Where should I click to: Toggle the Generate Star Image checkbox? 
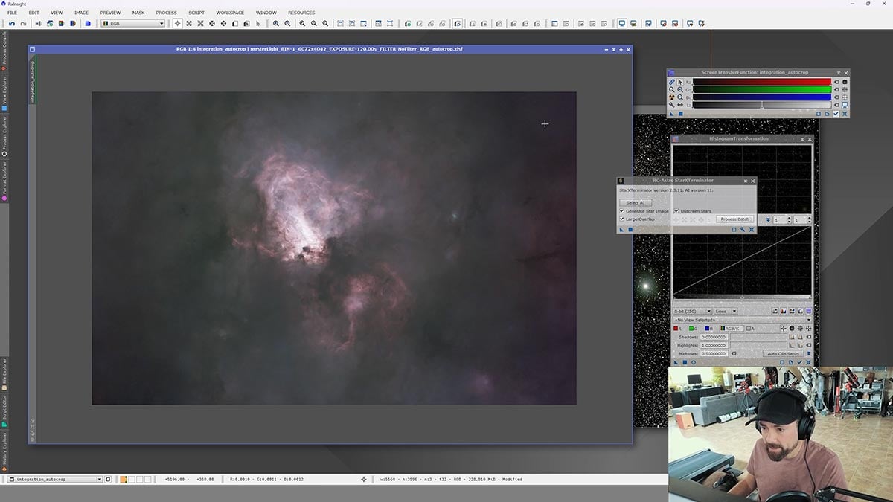[x=622, y=211]
